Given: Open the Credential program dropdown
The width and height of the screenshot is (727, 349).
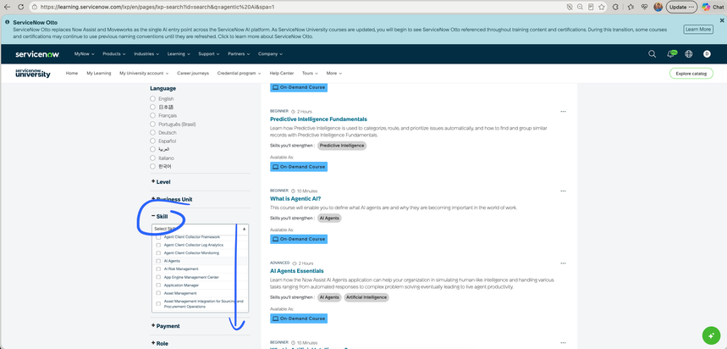Looking at the screenshot, I should pos(239,74).
